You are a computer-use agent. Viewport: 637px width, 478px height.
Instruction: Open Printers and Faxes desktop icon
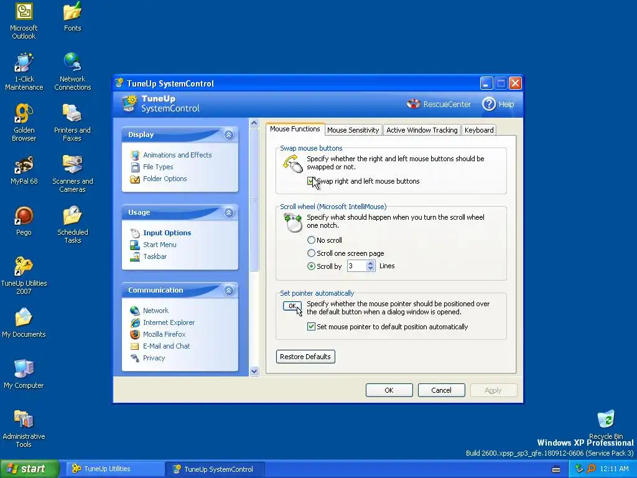click(x=72, y=113)
